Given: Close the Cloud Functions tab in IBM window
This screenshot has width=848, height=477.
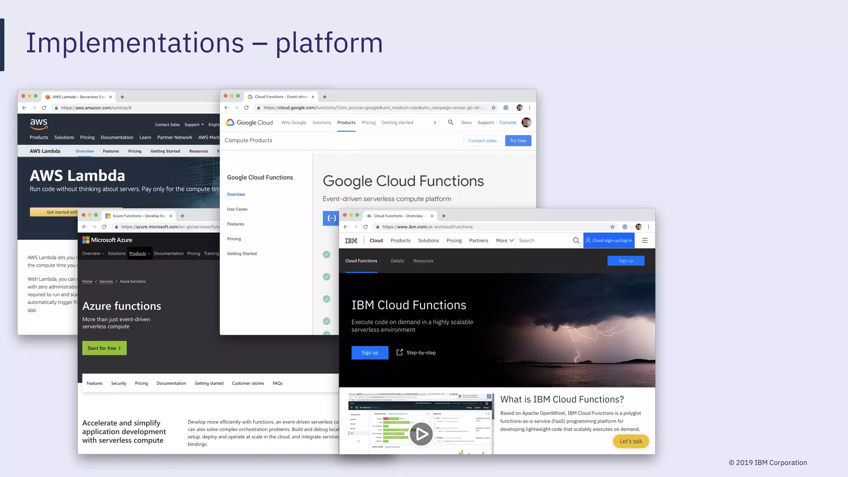Looking at the screenshot, I should [432, 216].
